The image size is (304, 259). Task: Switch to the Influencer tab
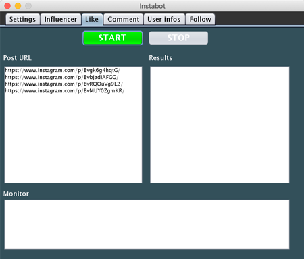tap(61, 20)
